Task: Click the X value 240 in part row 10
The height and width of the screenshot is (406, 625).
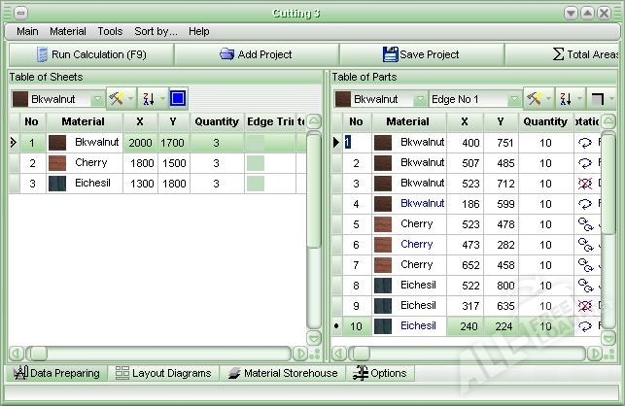Action: click(x=470, y=326)
